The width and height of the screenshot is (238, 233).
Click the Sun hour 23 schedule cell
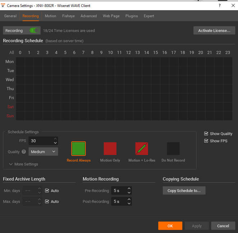tap(228, 116)
